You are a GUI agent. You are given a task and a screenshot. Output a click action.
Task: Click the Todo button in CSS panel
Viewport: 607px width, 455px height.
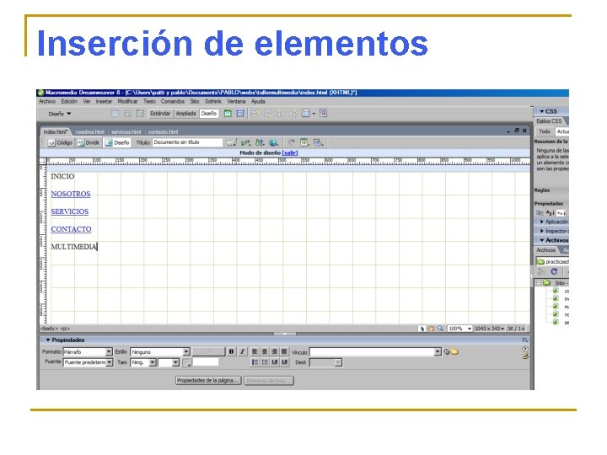[x=545, y=131]
